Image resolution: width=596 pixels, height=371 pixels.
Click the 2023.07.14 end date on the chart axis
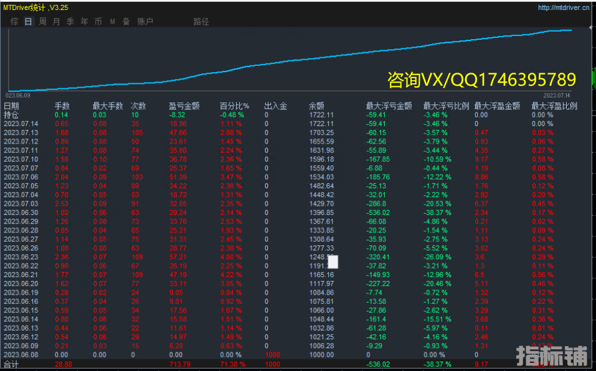click(x=557, y=95)
